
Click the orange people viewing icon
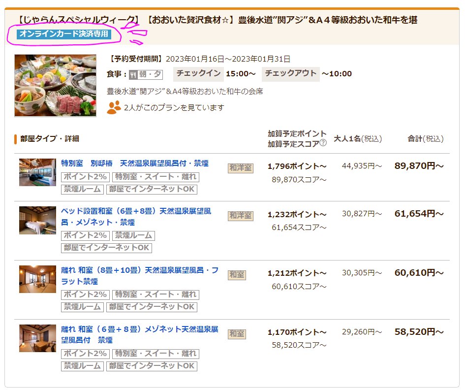[114, 108]
